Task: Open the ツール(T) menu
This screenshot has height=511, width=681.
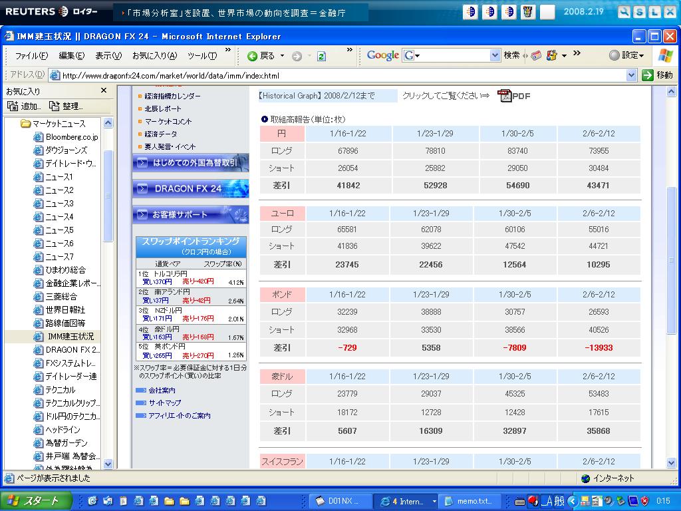Action: point(202,56)
